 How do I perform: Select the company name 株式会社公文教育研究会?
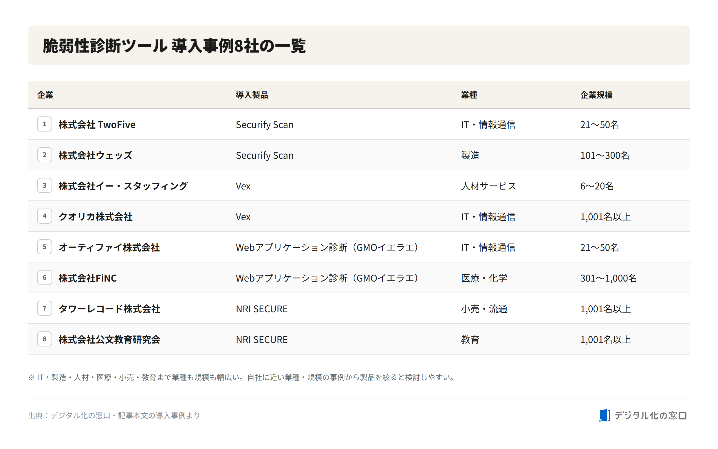tap(109, 340)
